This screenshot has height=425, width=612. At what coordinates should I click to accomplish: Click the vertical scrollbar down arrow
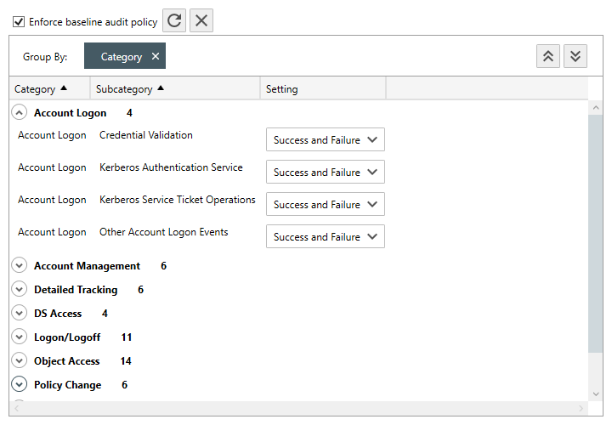click(596, 394)
